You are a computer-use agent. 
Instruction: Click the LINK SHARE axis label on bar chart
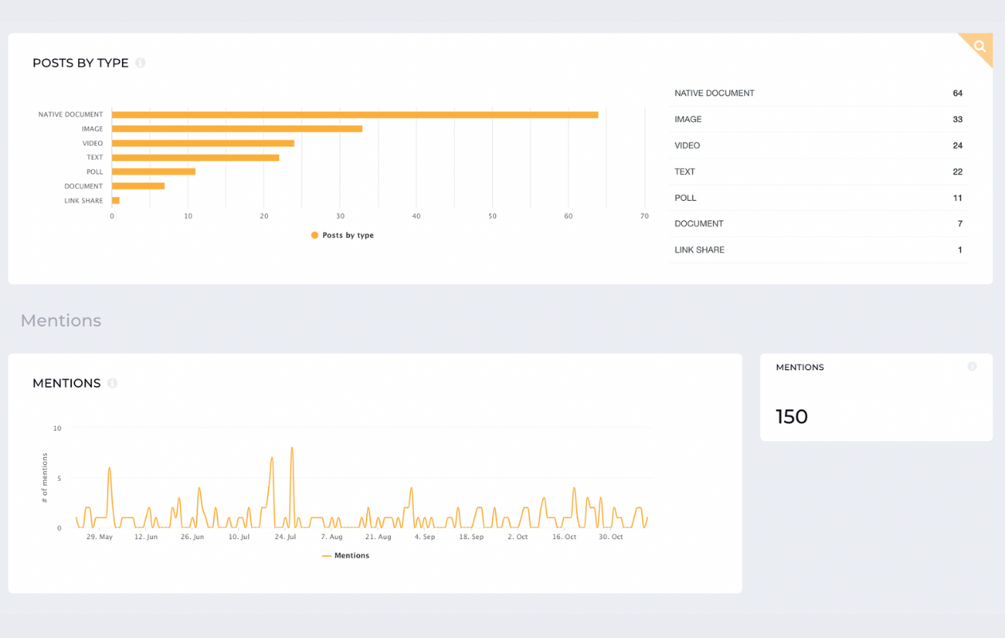click(84, 201)
